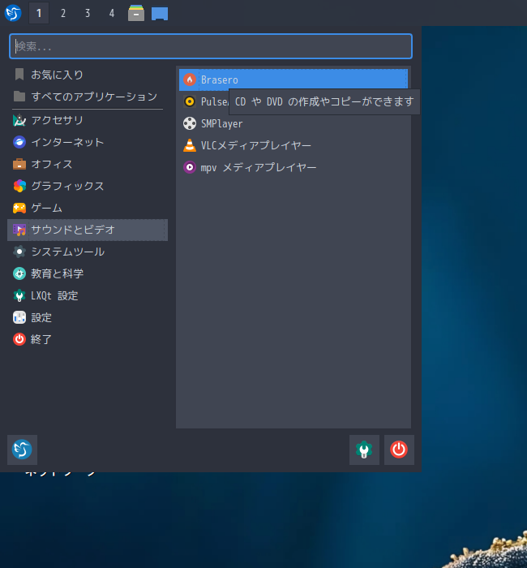Click the red power button at menu bottom

399,450
